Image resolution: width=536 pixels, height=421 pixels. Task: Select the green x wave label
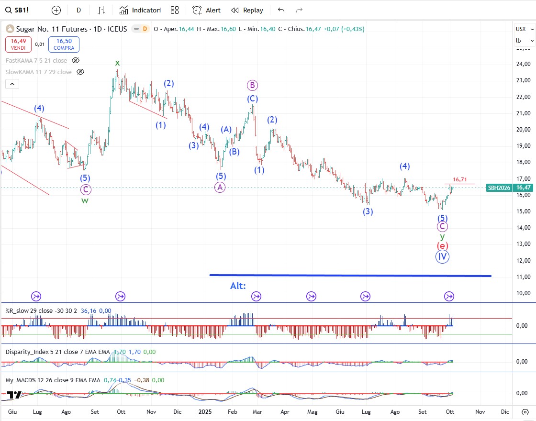tap(117, 63)
